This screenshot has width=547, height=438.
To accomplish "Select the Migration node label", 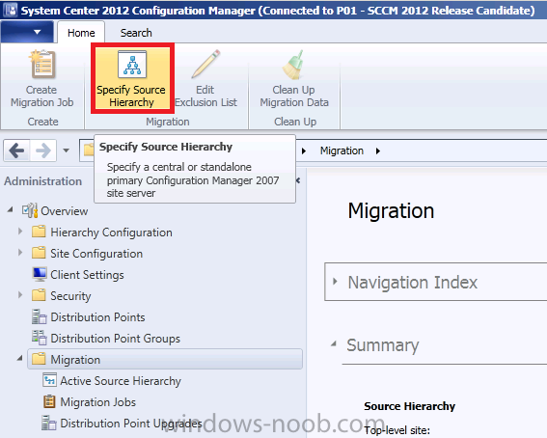I will click(75, 360).
